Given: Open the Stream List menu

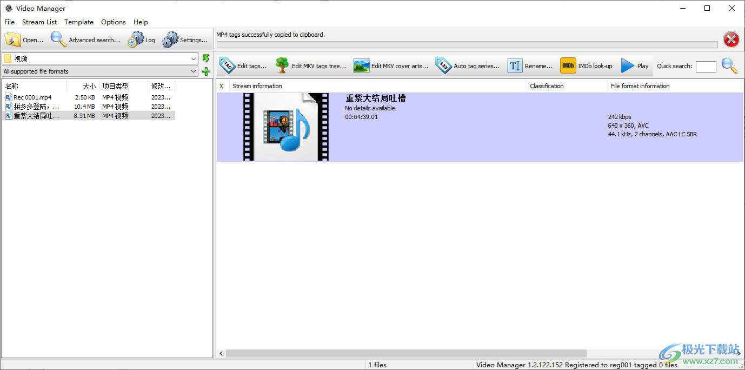Looking at the screenshot, I should (x=39, y=22).
